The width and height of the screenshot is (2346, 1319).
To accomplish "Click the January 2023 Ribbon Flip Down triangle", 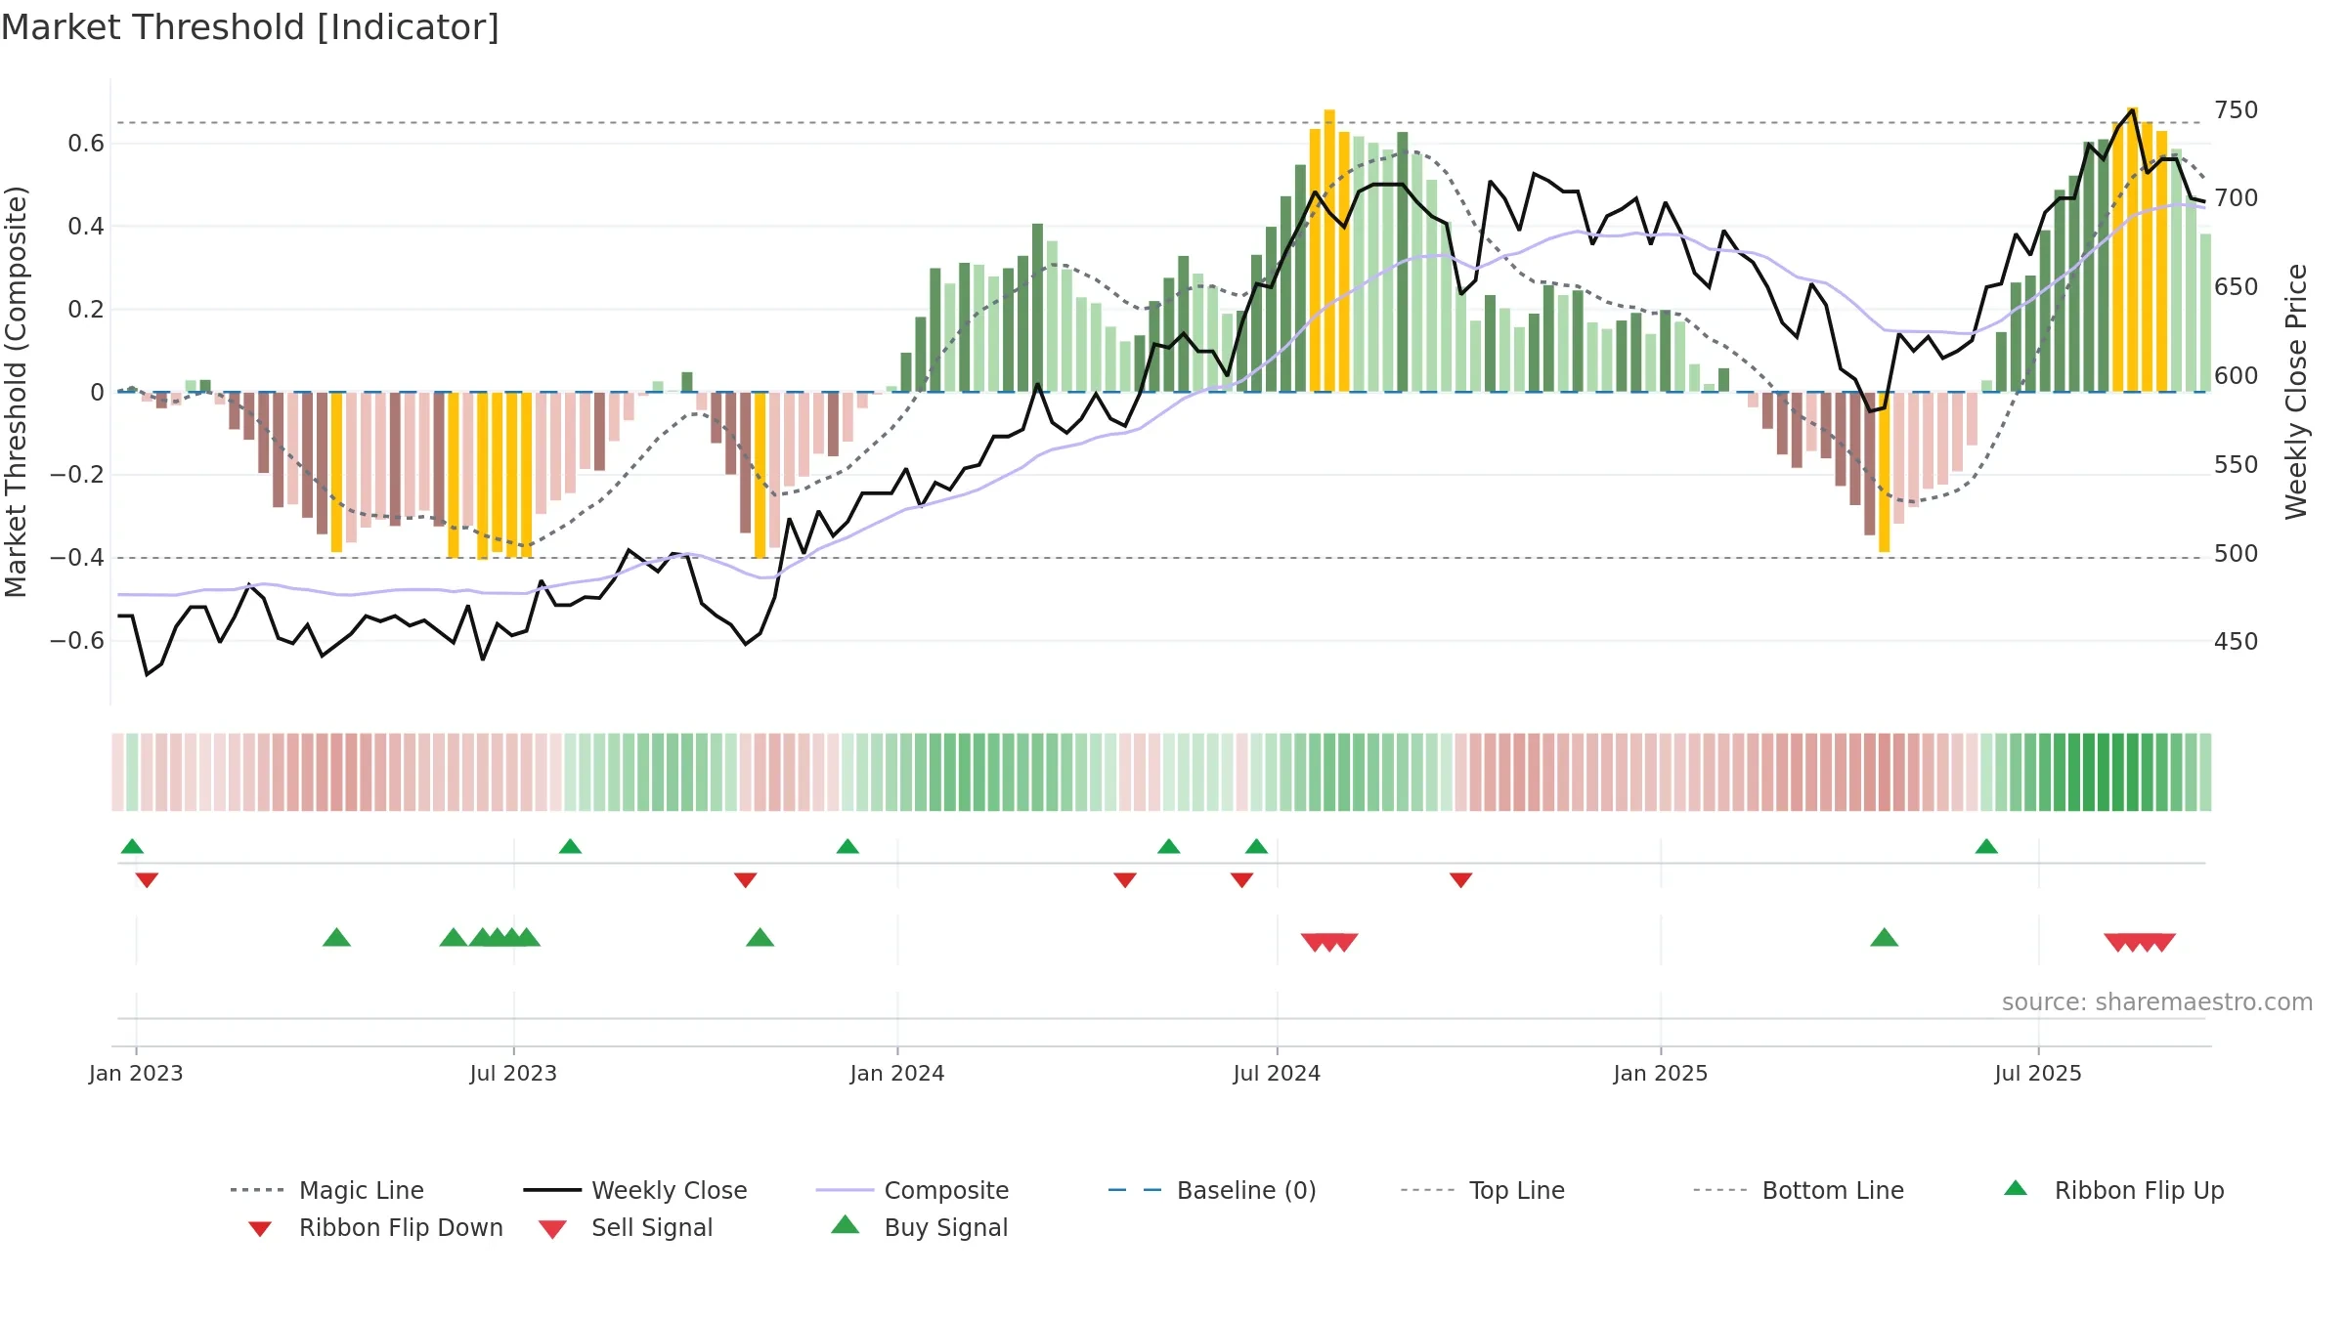I will (147, 880).
